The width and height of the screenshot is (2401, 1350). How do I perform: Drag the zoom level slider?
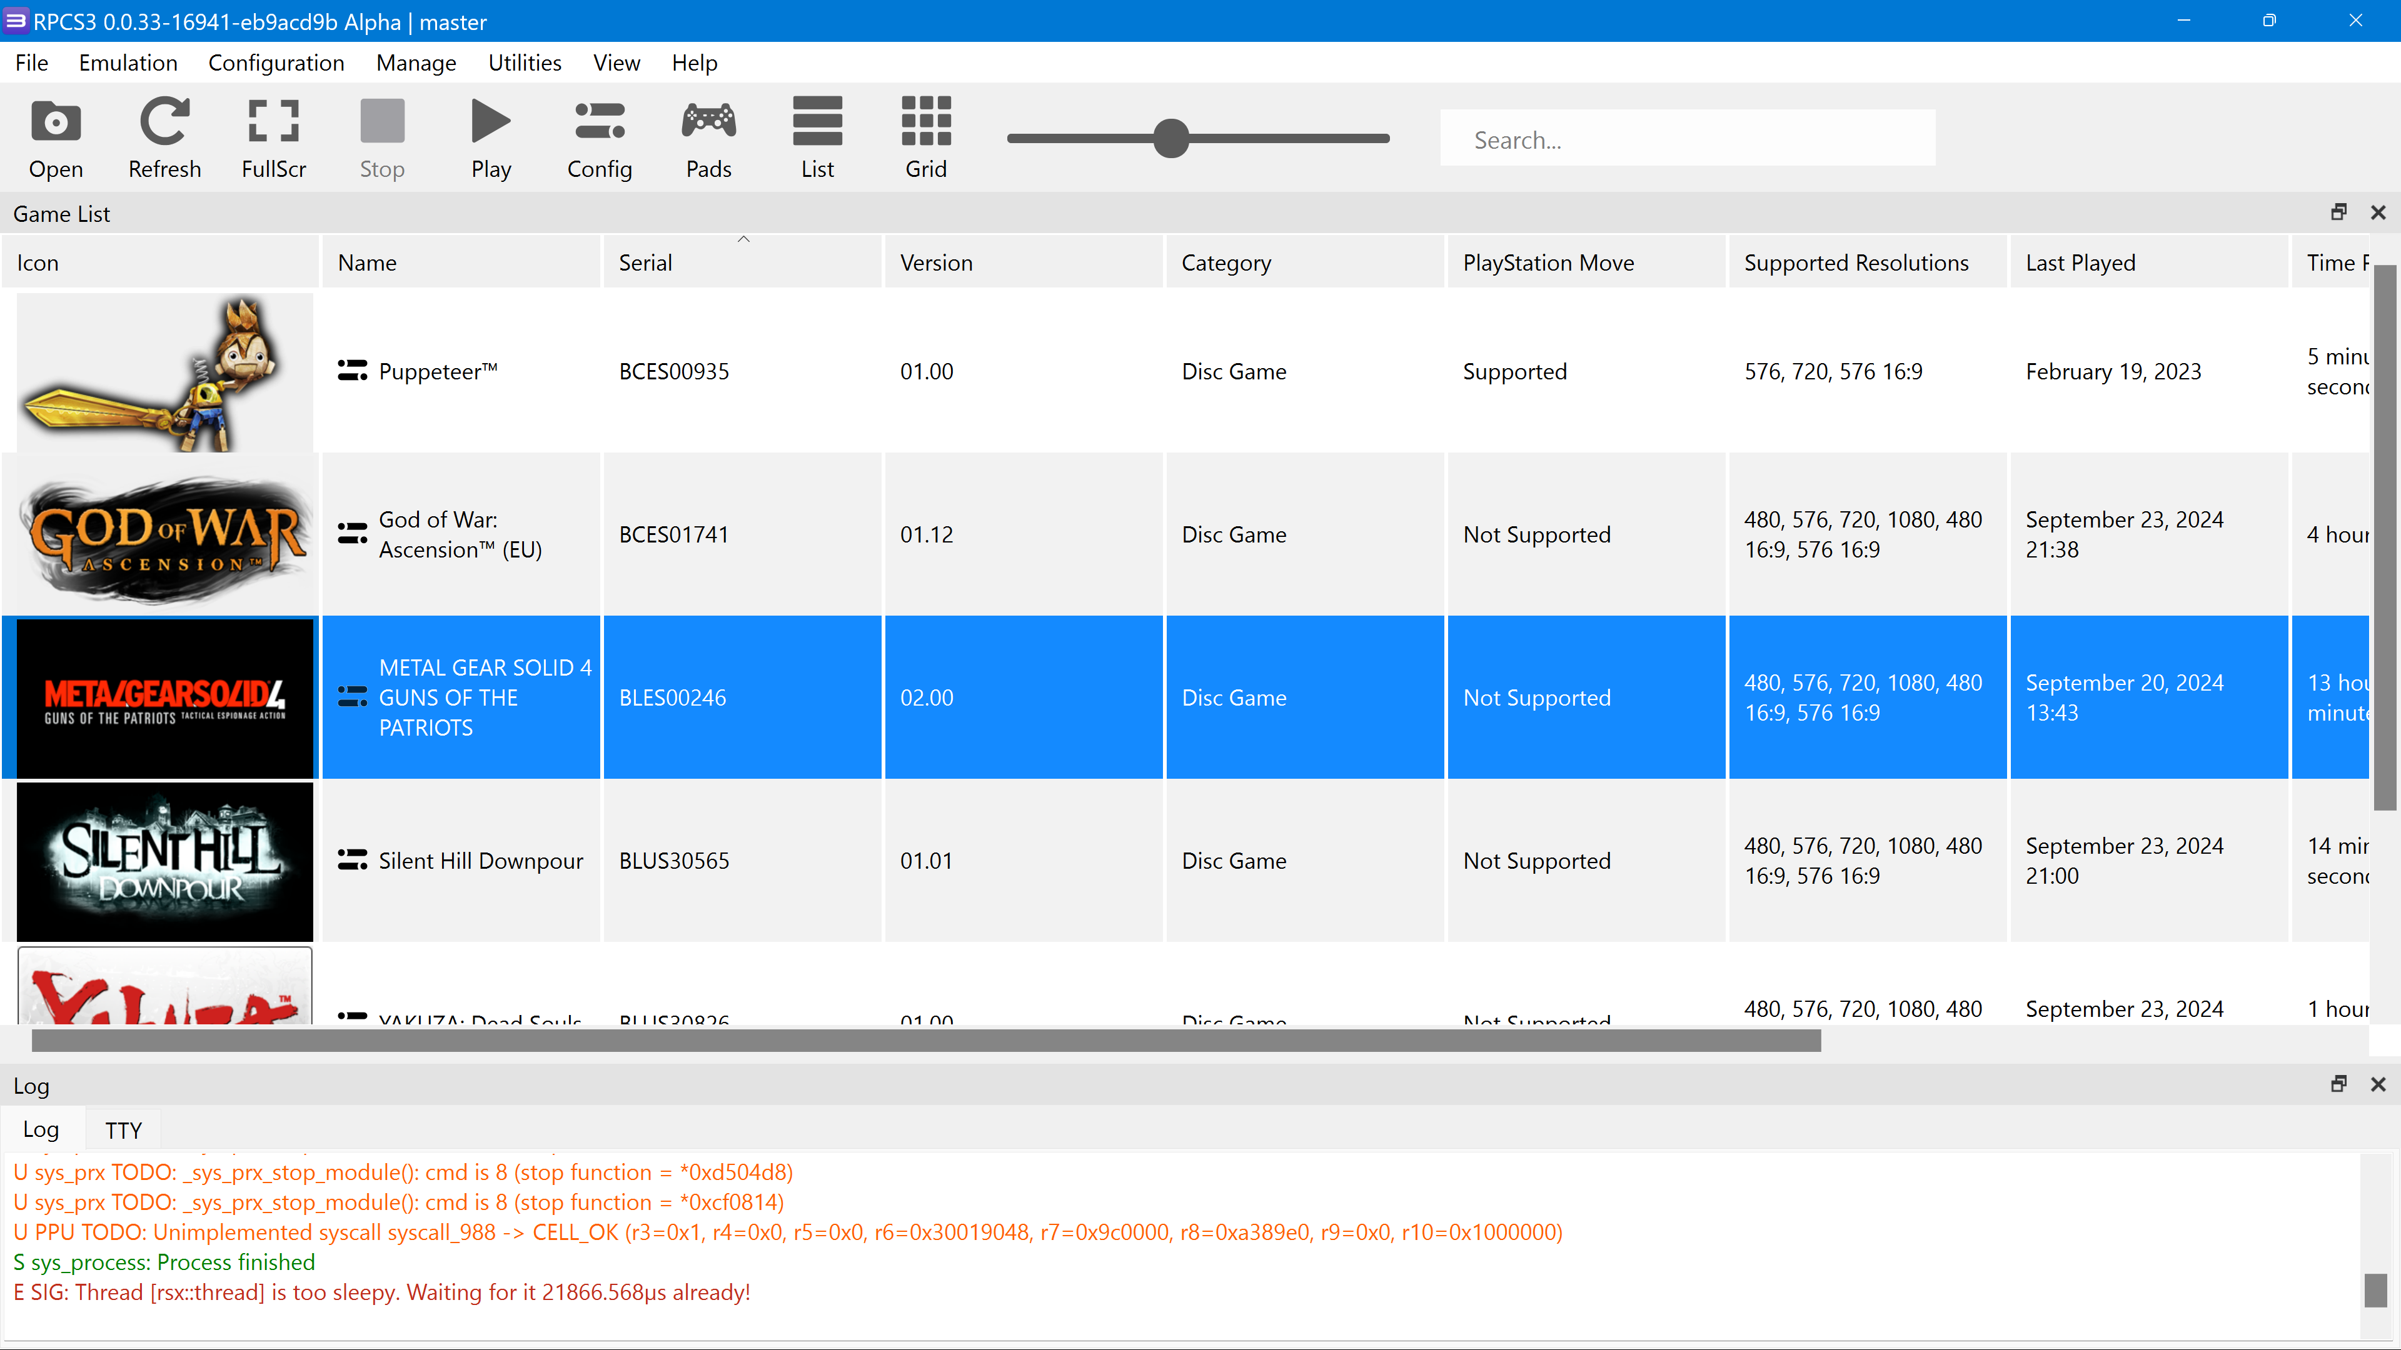[1171, 140]
